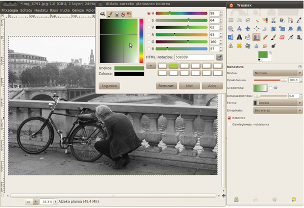Open the Modua dropdown set to Normala
304x208 pixels.
click(x=278, y=73)
